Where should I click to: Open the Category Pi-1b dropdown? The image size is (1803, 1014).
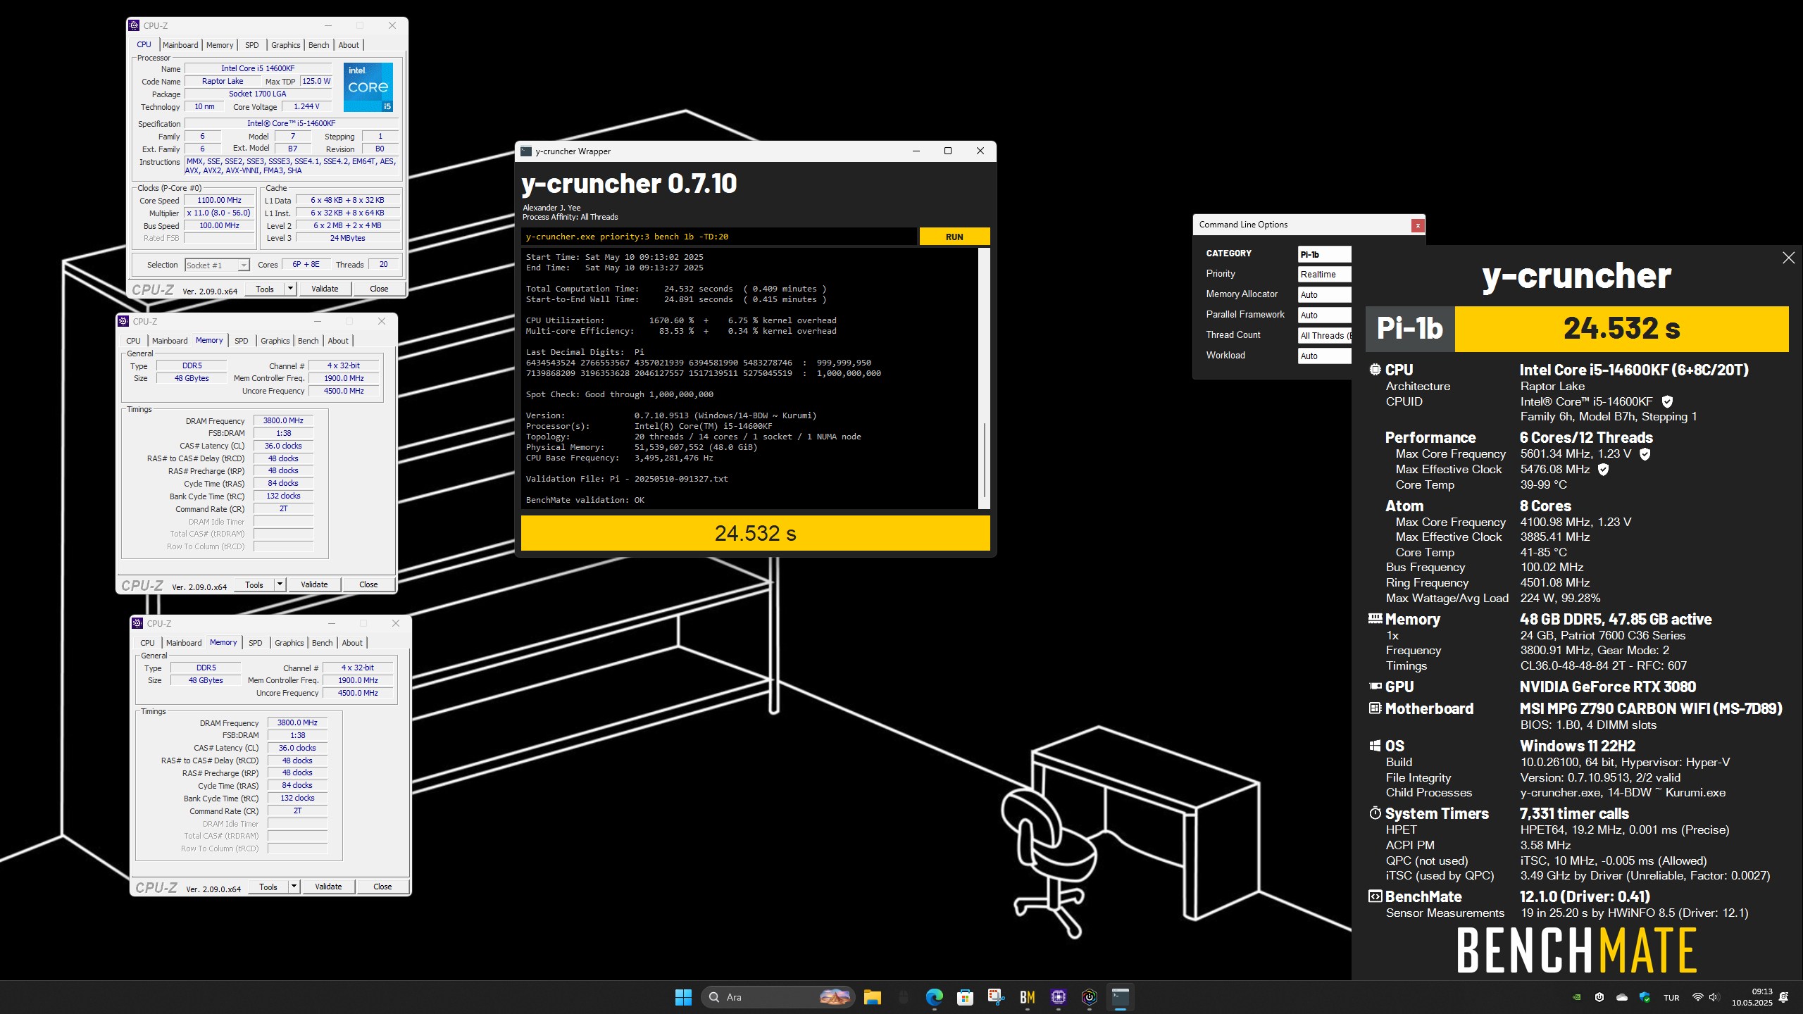(1324, 254)
